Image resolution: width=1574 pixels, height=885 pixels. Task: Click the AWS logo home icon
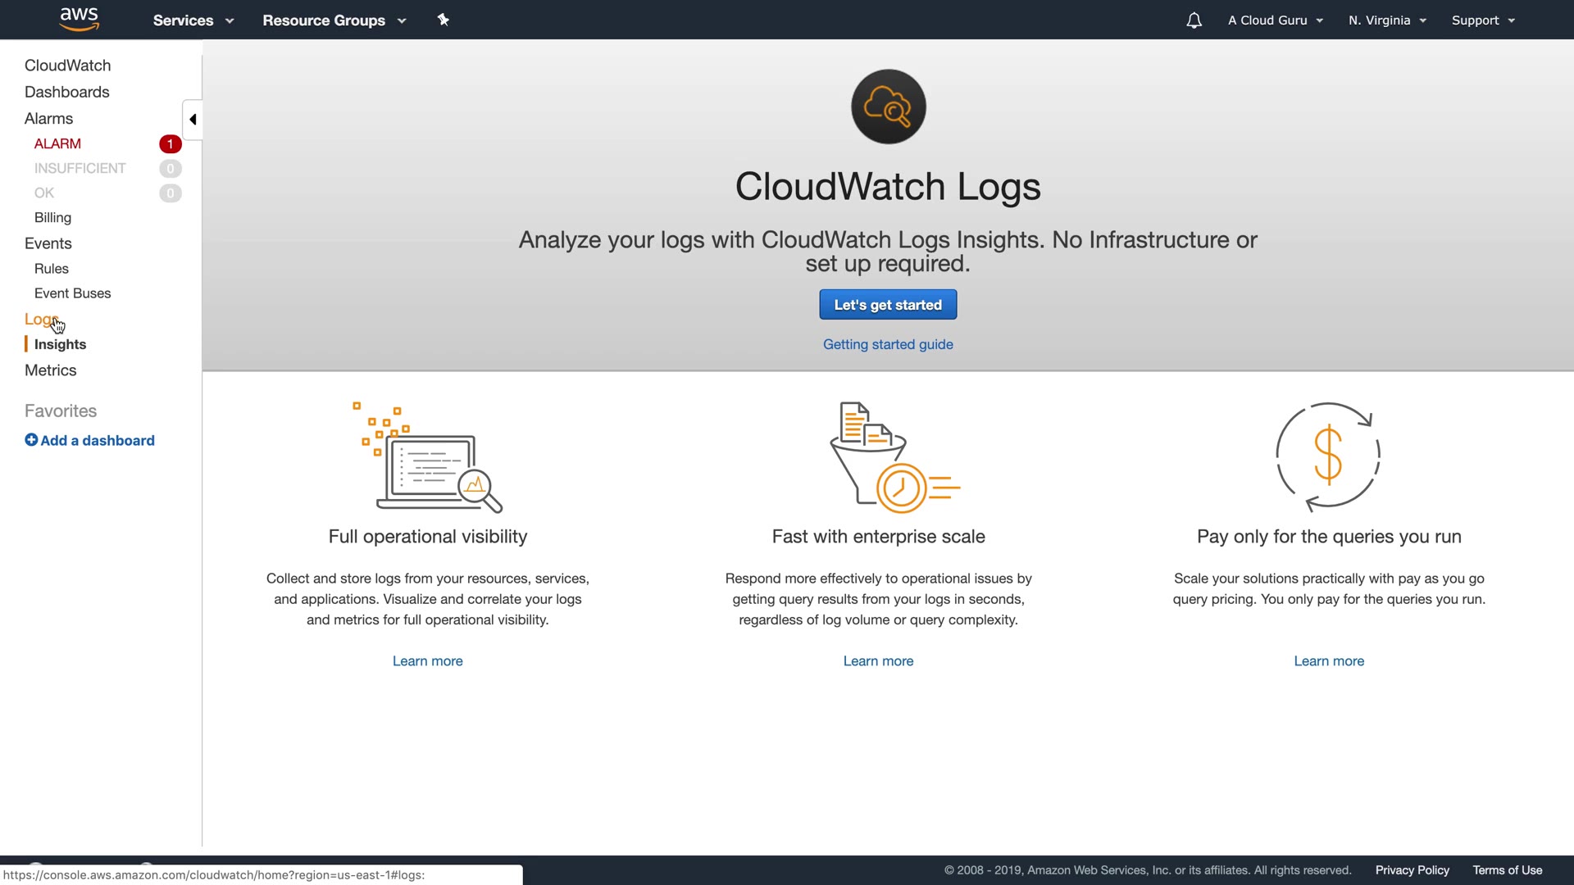(x=80, y=19)
